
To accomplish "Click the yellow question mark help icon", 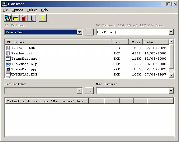I will 42,18.
